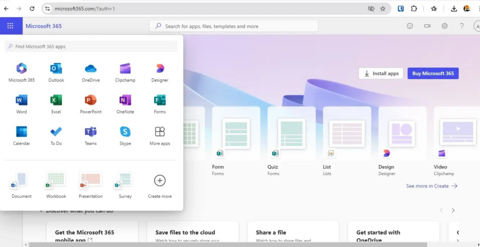480x247 pixels.
Task: Open Microsoft 365 app in launcher
Action: (x=22, y=73)
